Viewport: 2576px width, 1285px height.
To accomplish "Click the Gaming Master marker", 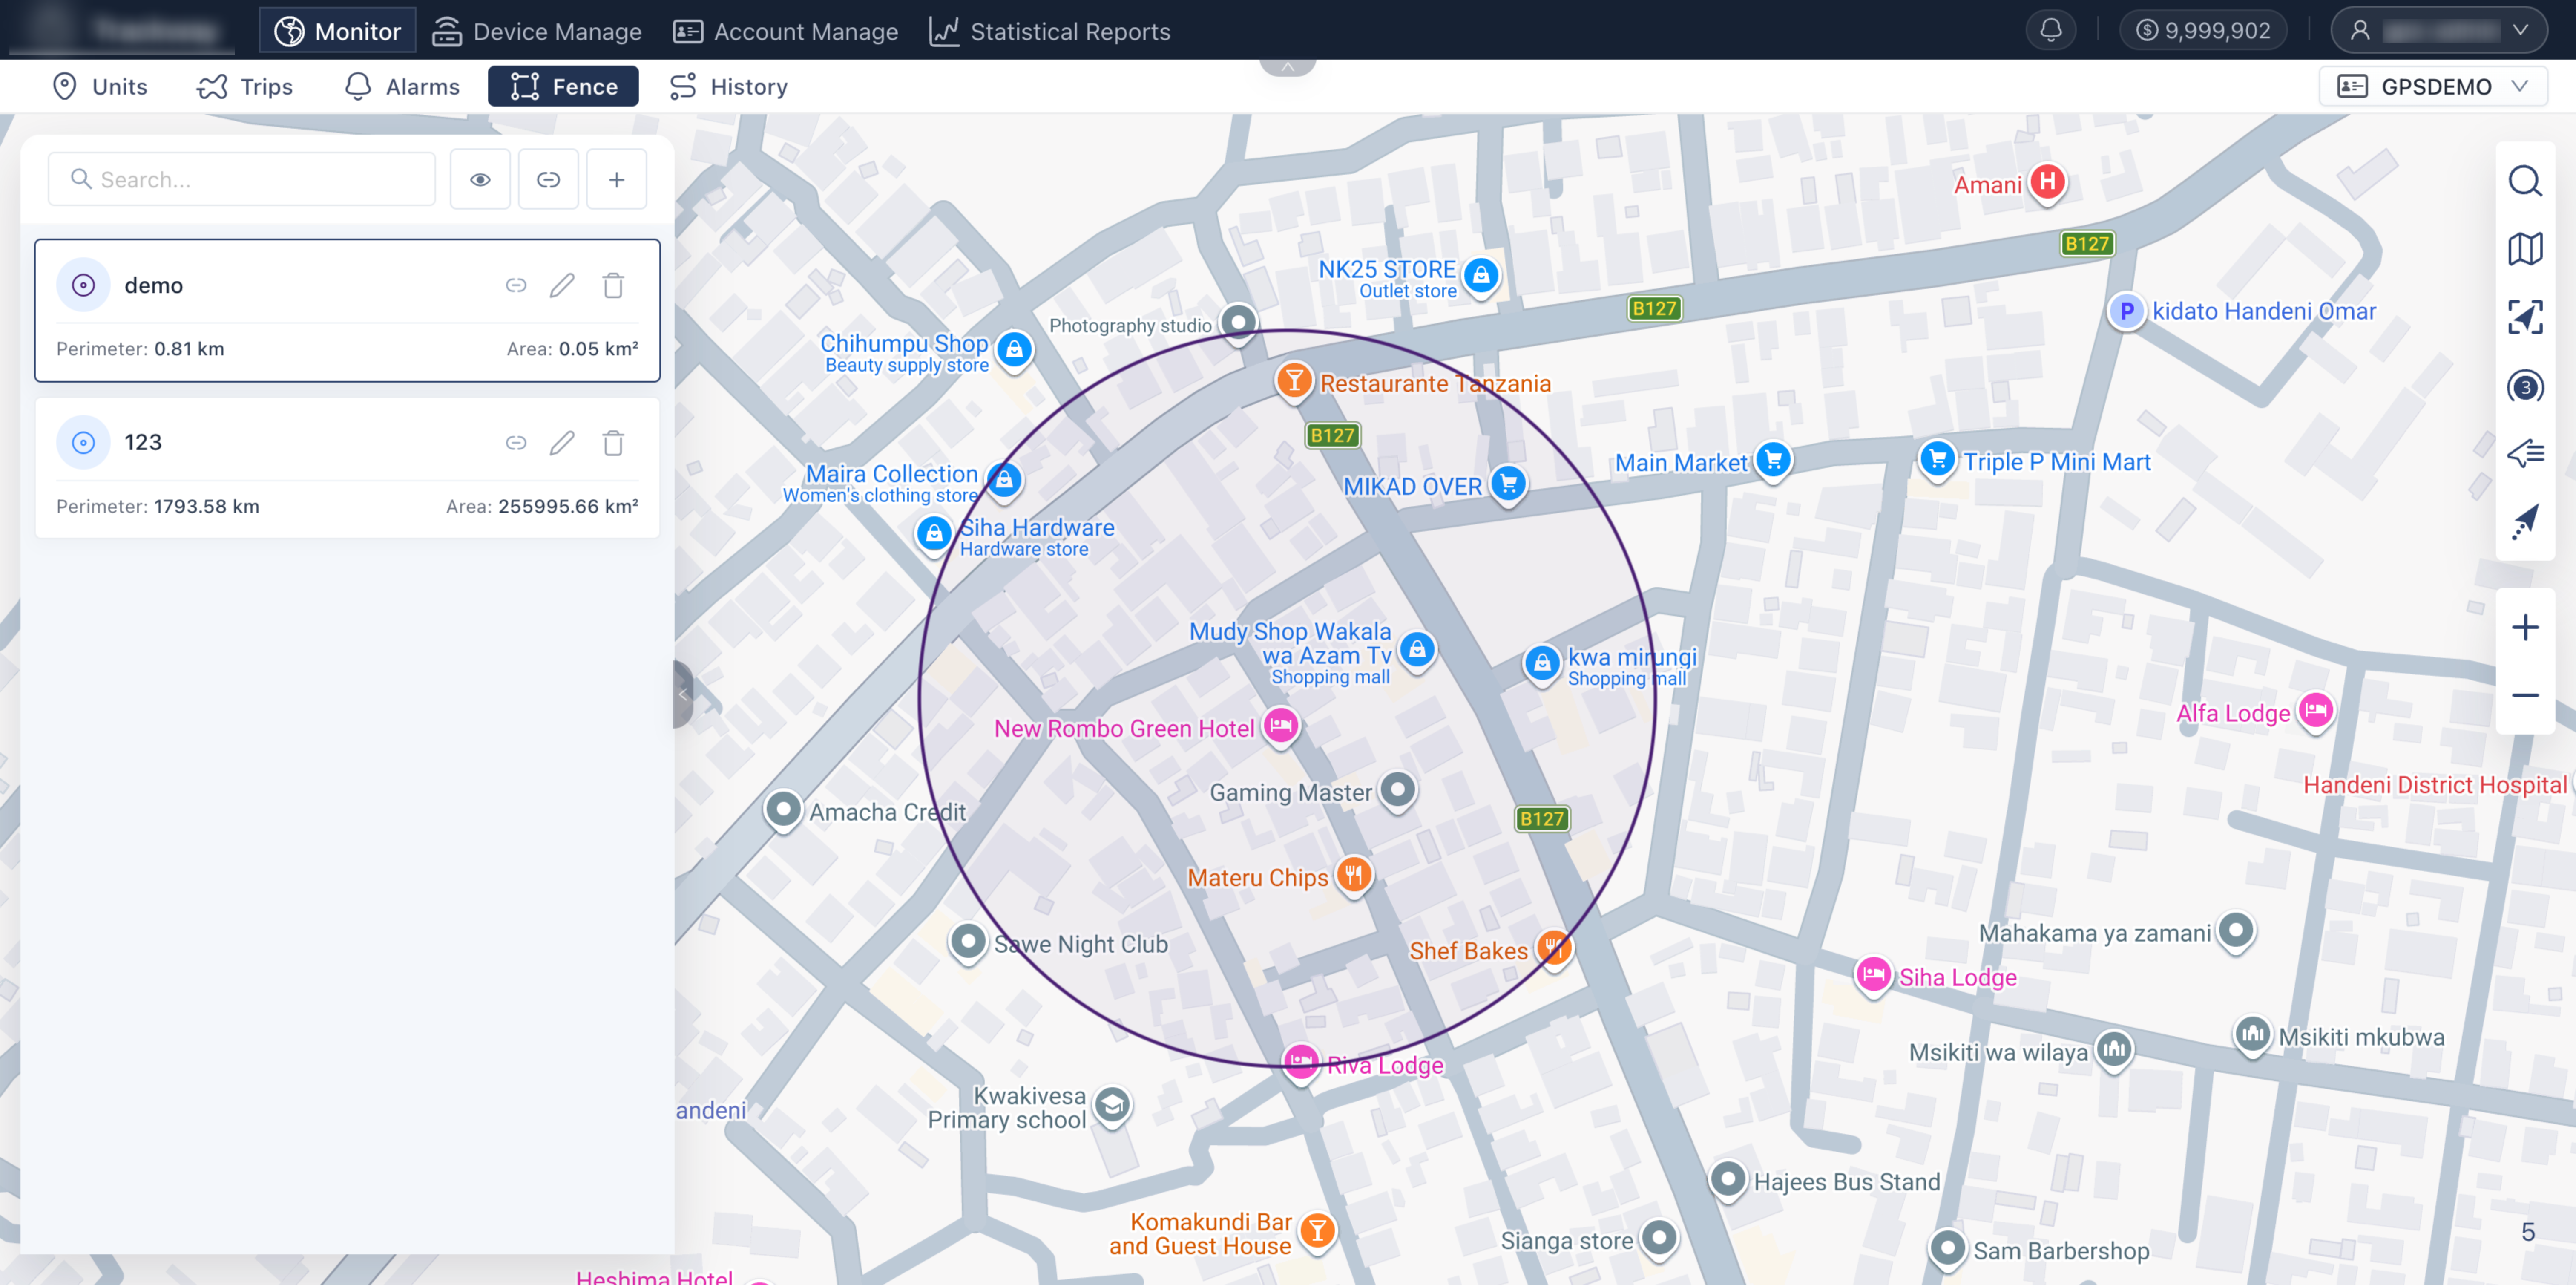I will (x=1397, y=791).
